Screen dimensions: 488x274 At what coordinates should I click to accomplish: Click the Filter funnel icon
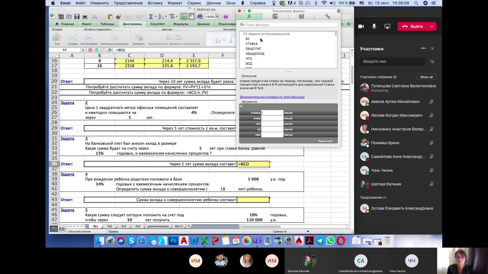point(172,17)
